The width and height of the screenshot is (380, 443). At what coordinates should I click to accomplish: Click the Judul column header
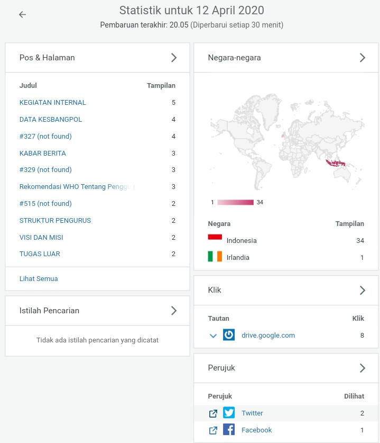click(x=28, y=86)
